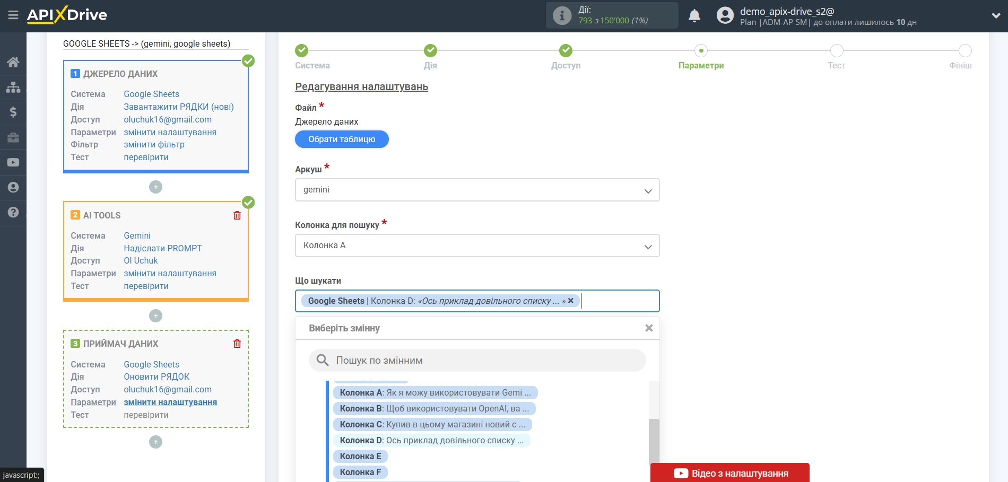Select variable Колонка F

tap(360, 472)
